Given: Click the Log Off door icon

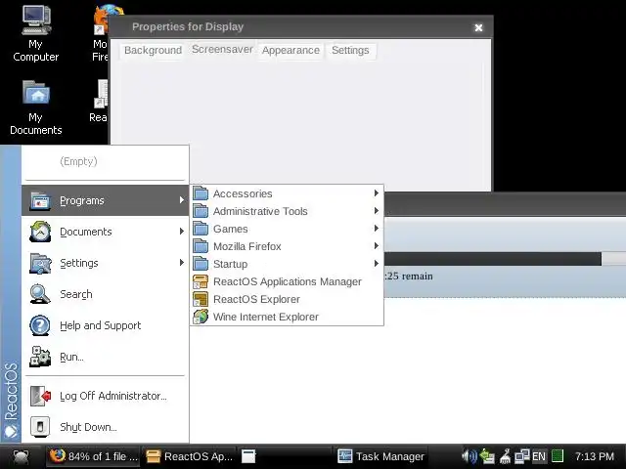Looking at the screenshot, I should [x=40, y=396].
